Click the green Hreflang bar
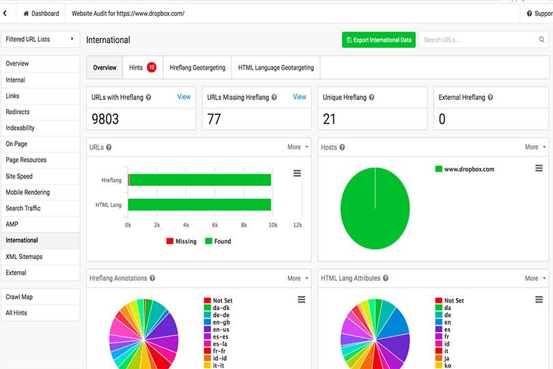The image size is (553, 369). [x=200, y=180]
